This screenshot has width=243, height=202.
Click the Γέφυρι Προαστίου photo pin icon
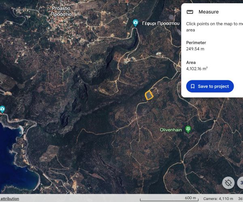click(136, 23)
